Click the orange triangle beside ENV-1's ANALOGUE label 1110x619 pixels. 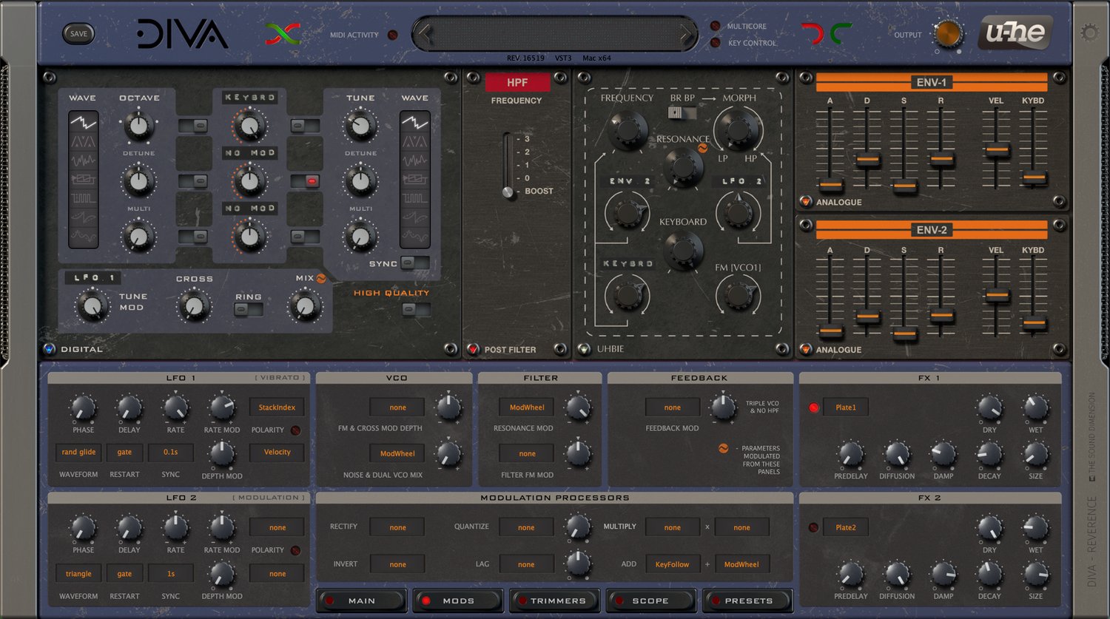tap(806, 202)
